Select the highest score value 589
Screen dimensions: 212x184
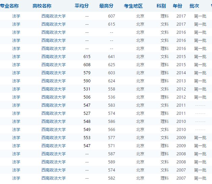tap(112, 162)
